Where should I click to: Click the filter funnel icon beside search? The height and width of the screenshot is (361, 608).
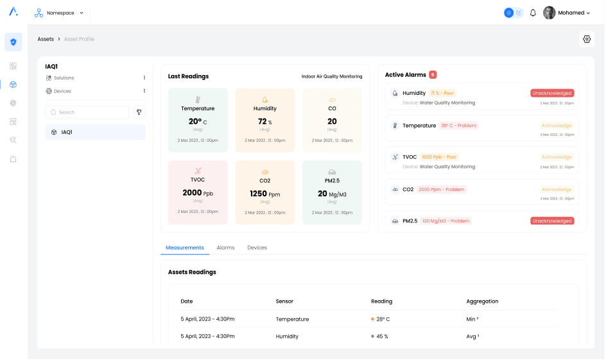(x=139, y=112)
